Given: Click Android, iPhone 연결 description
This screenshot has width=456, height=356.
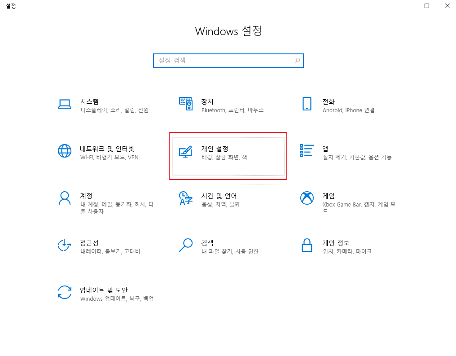Looking at the screenshot, I should (x=348, y=110).
